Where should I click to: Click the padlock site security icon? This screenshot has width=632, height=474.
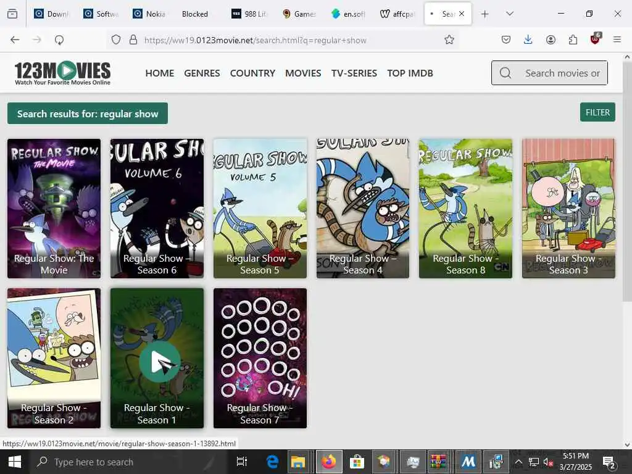(x=133, y=39)
